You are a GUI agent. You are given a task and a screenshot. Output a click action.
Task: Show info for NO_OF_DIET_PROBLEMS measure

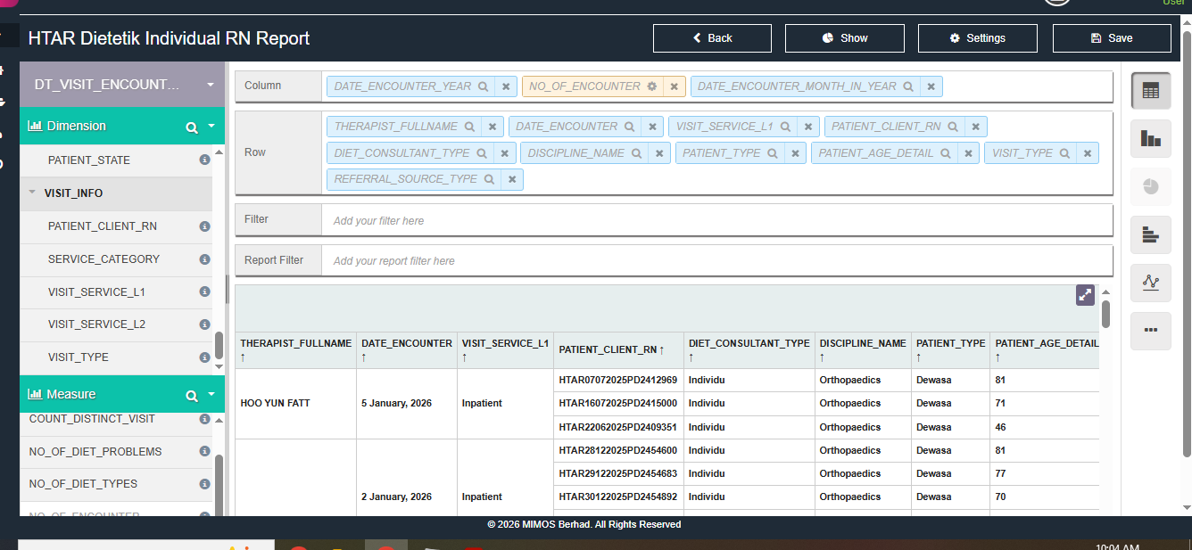coord(204,451)
